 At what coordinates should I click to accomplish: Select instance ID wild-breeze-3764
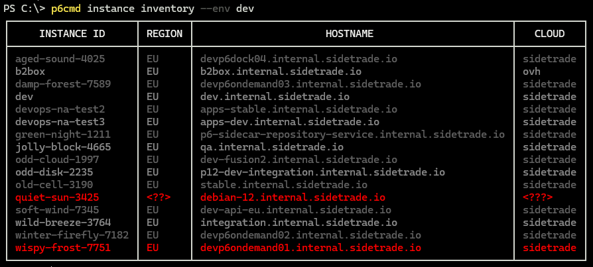63,223
